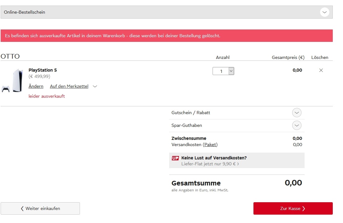The image size is (343, 223).
Task: Click the Ändern link
Action: click(36, 86)
